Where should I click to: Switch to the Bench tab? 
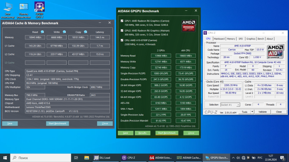[261, 39]
